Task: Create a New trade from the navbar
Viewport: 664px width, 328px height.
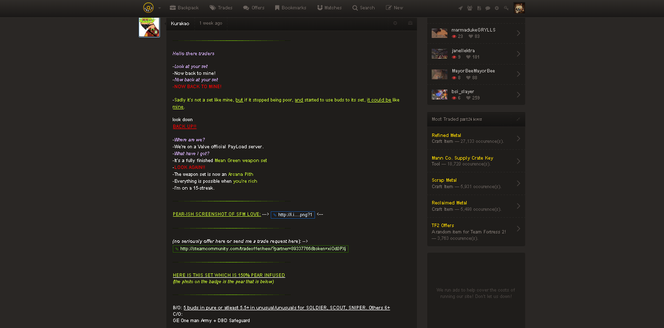Action: [x=394, y=8]
